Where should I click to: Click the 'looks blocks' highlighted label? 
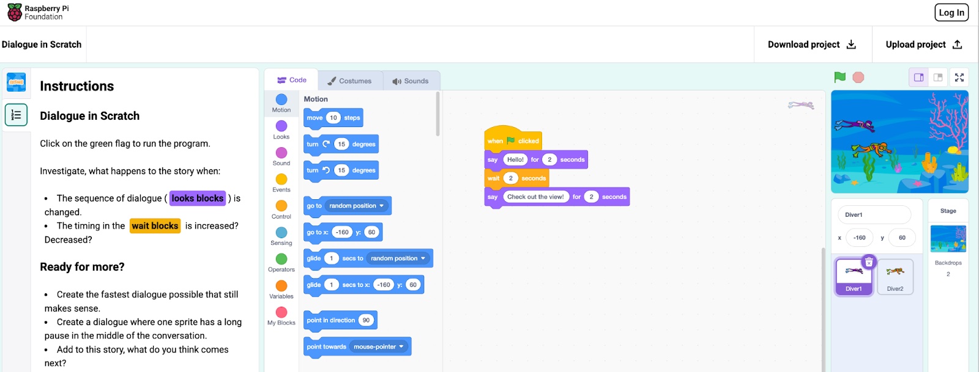198,198
